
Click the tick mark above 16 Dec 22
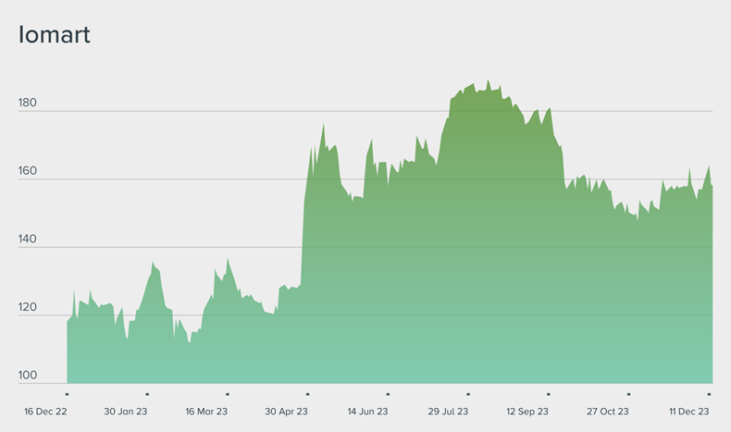click(67, 394)
